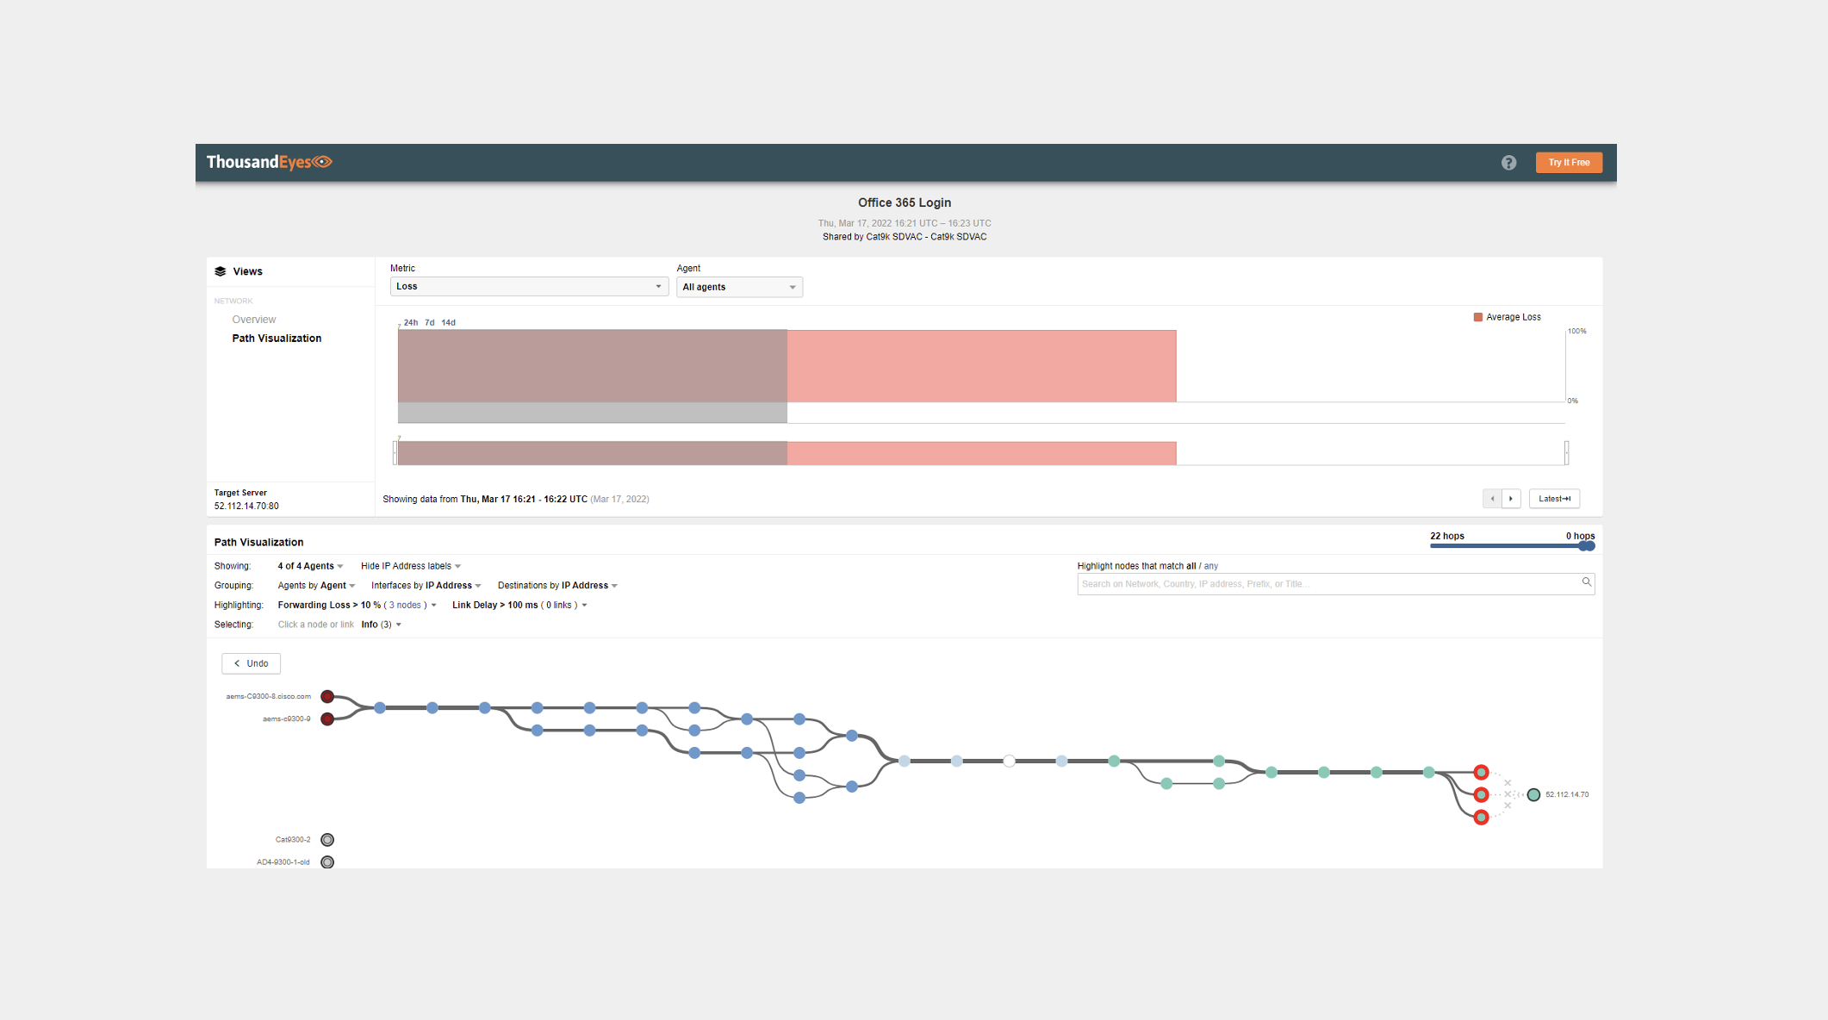
Task: Click the topmost red-highlighted loss node
Action: pos(1481,772)
